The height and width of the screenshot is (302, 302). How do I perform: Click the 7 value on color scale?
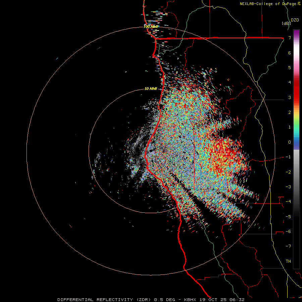[290, 38]
